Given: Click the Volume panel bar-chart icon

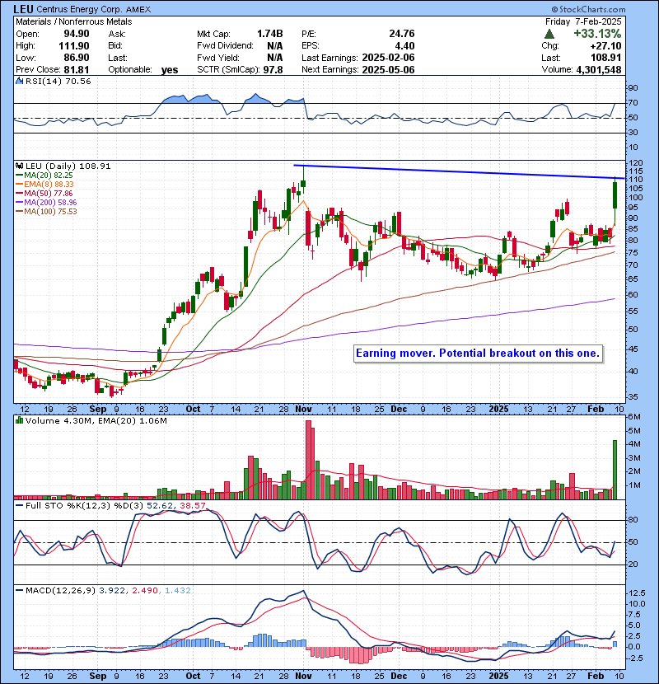Looking at the screenshot, I should click(19, 420).
